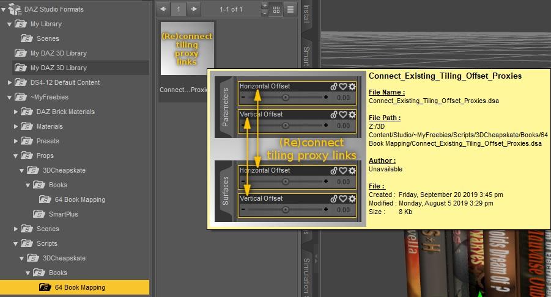The image size is (551, 297).
Task: Click 'Created : Friday, September 20 2019' line
Action: (436, 195)
